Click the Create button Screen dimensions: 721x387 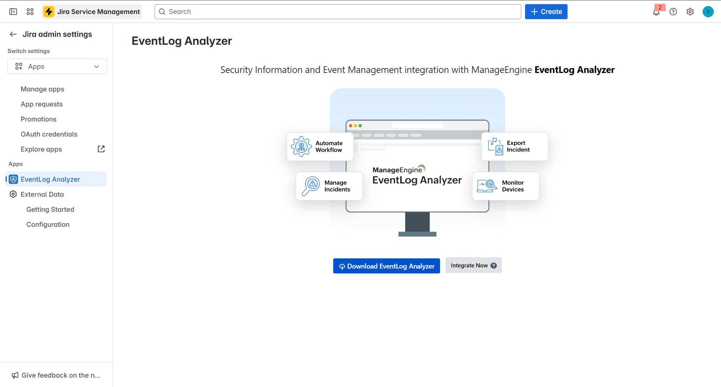(x=546, y=12)
